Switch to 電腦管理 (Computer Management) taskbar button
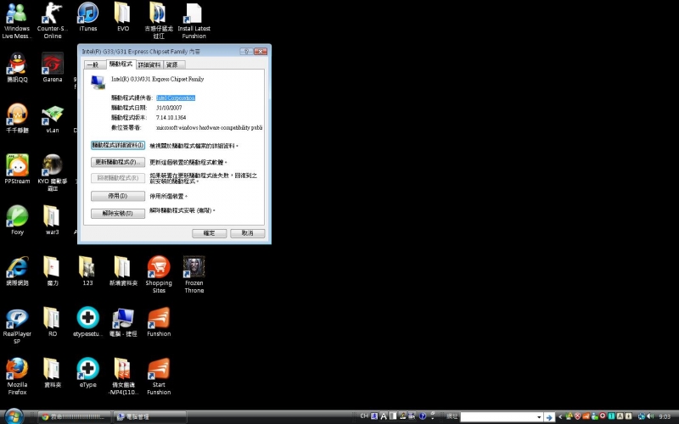Viewport: 679px width, 424px height. (x=150, y=417)
